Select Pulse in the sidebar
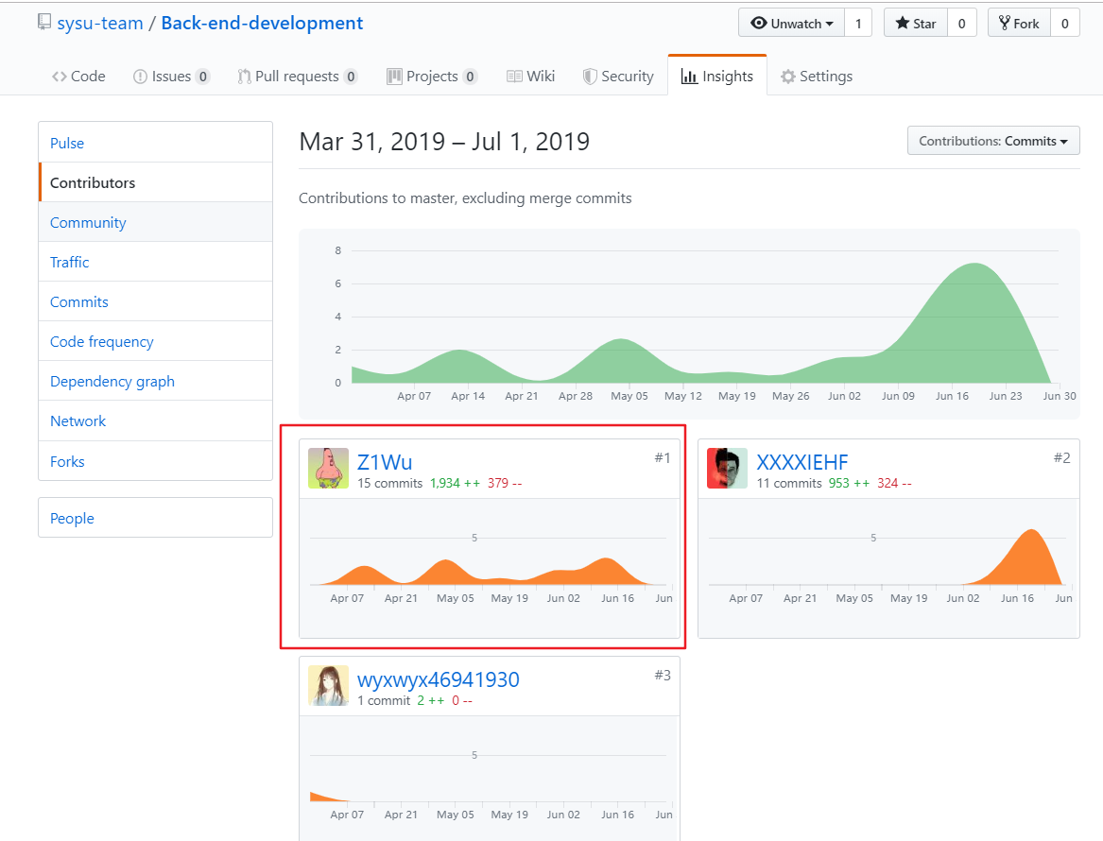1103x841 pixels. coord(67,144)
